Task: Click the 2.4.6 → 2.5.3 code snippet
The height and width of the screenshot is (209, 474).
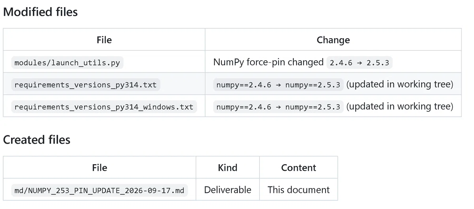Action: point(359,63)
